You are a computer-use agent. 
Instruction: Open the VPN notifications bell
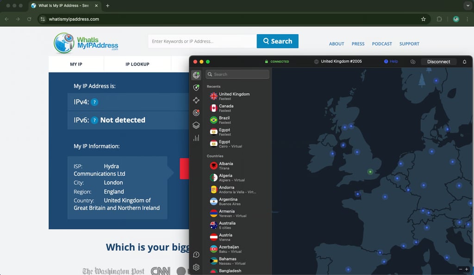[x=464, y=61]
